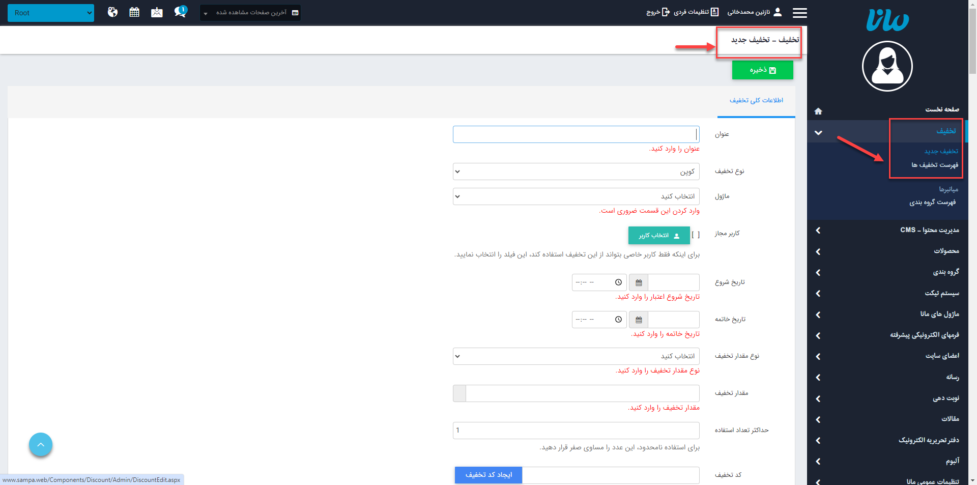
Task: Open the calendar icon in the top toolbar
Action: (x=134, y=12)
